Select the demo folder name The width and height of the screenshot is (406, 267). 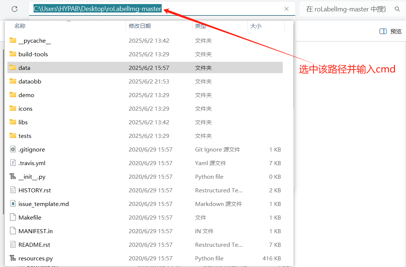tap(27, 95)
